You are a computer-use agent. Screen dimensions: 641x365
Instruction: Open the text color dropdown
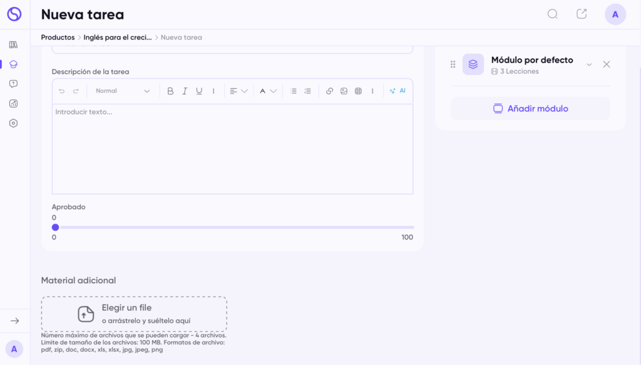tap(268, 91)
